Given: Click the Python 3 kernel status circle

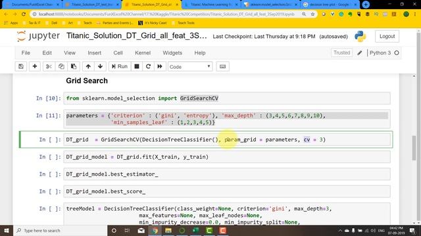Looking at the screenshot, I should click(397, 53).
